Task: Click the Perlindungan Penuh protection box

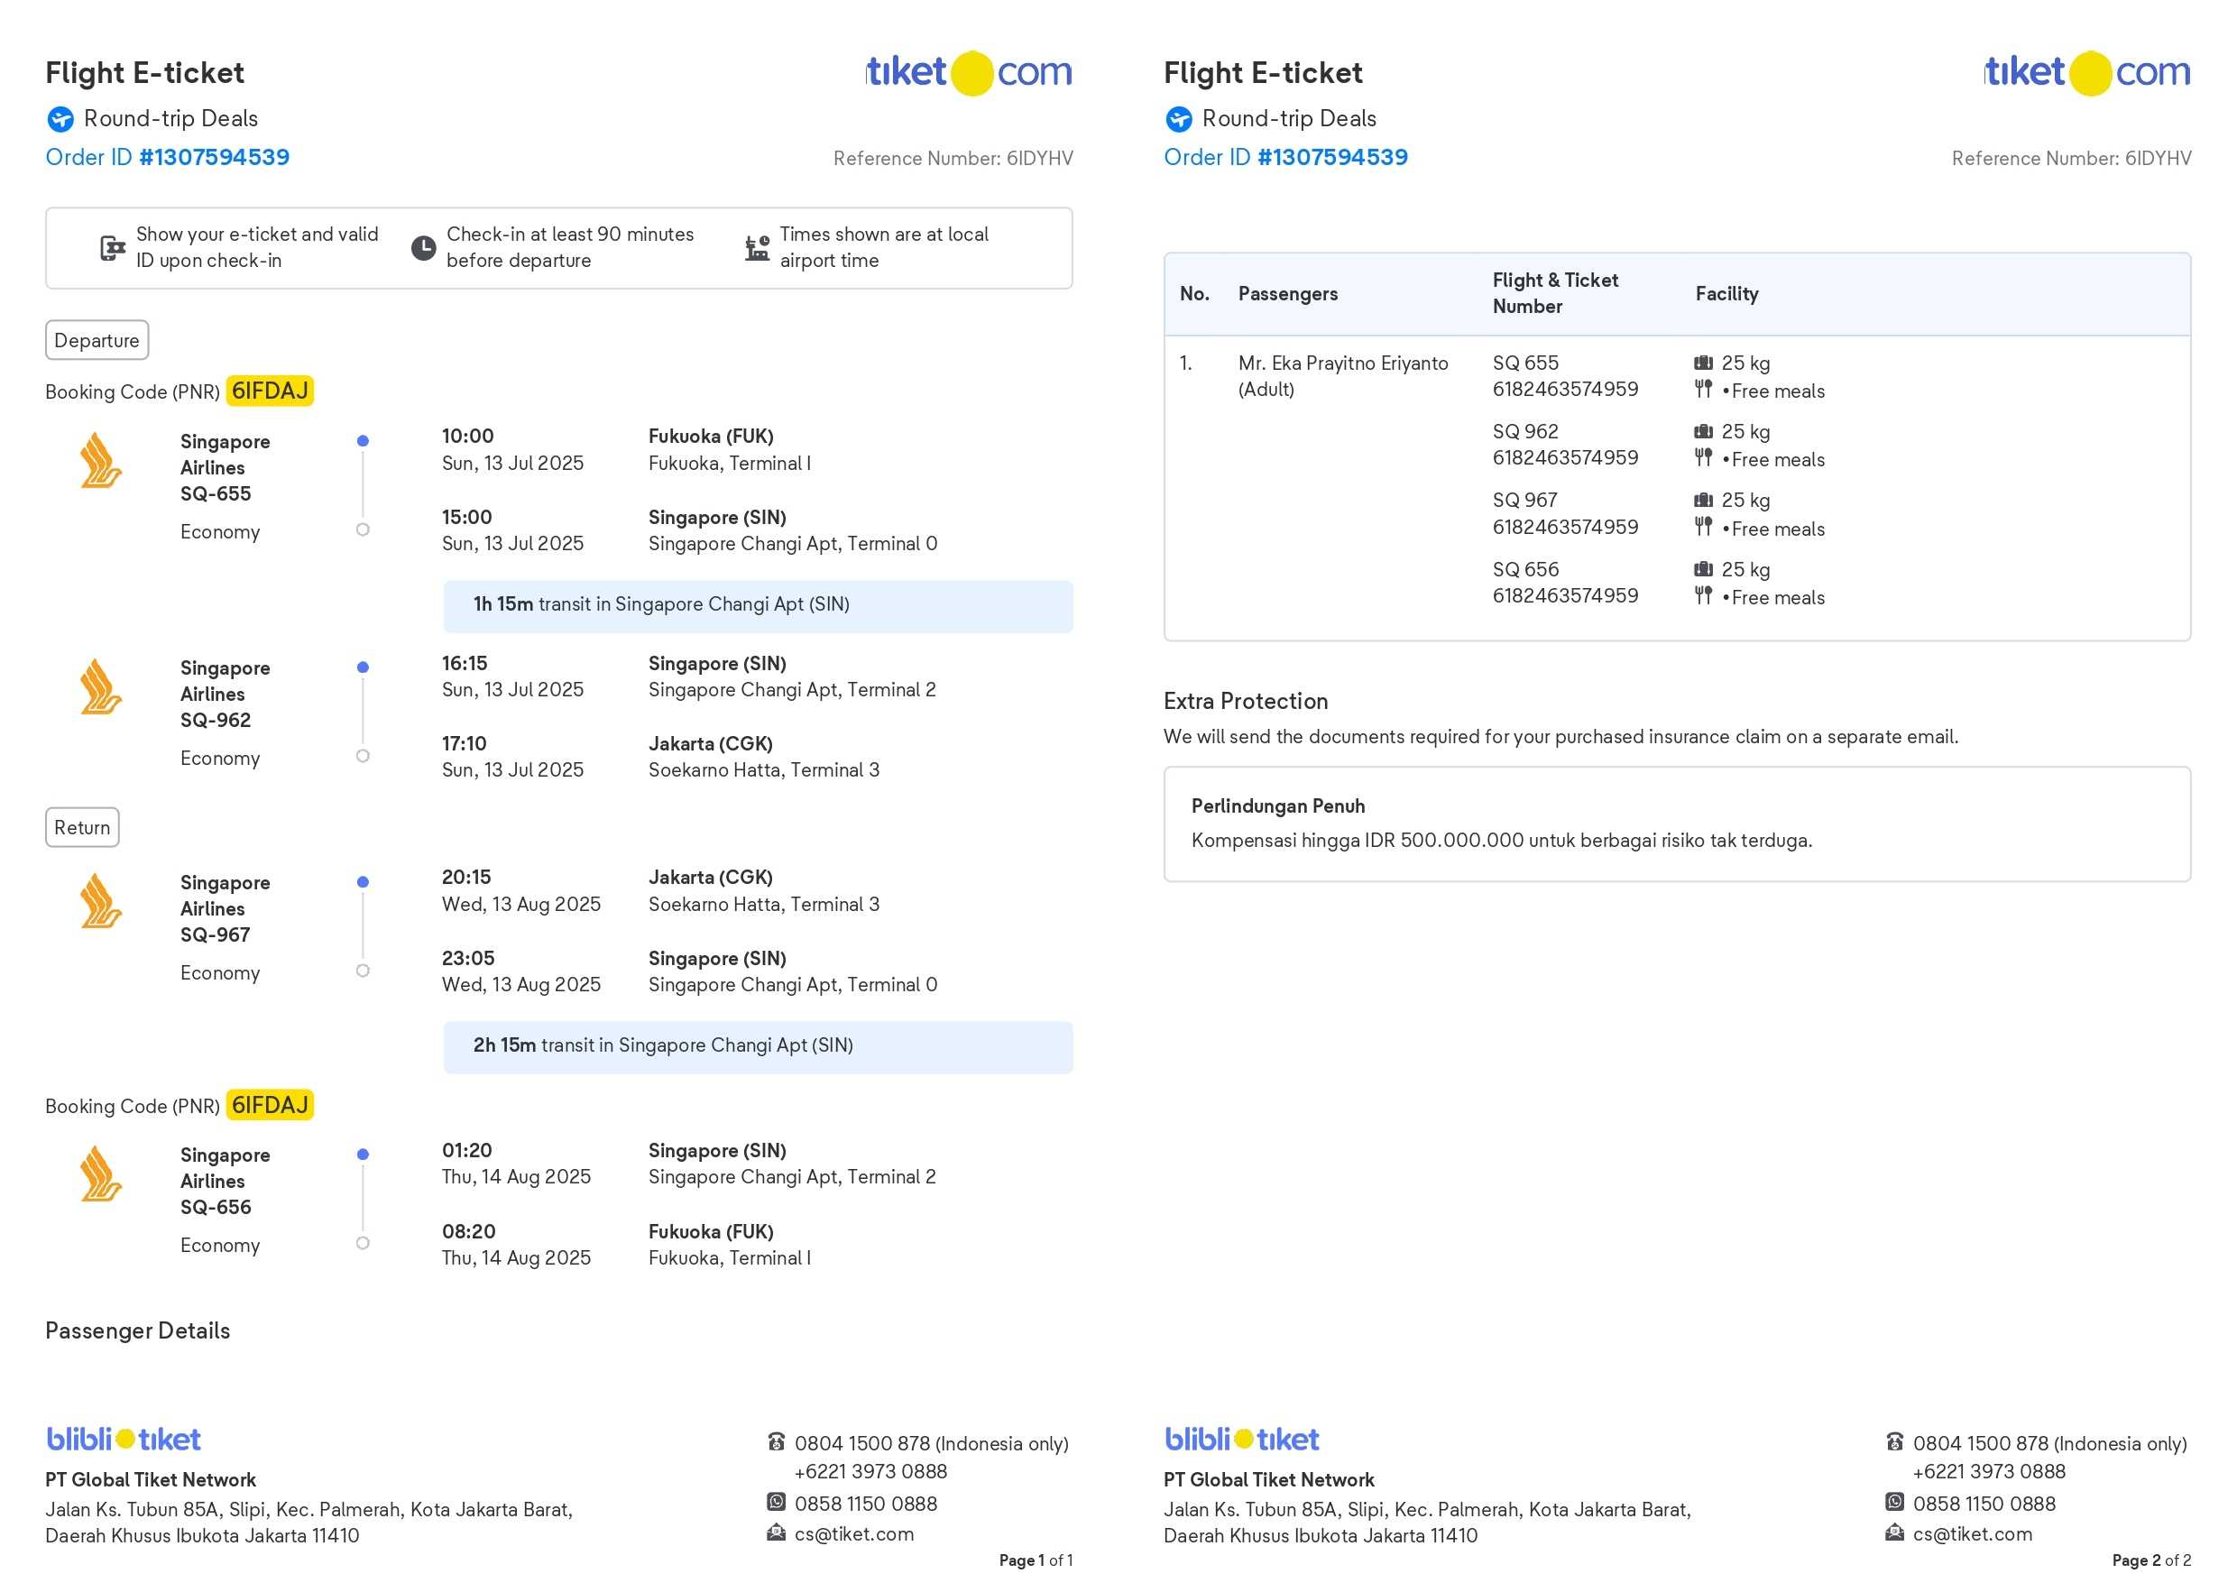Action: coord(1677,824)
